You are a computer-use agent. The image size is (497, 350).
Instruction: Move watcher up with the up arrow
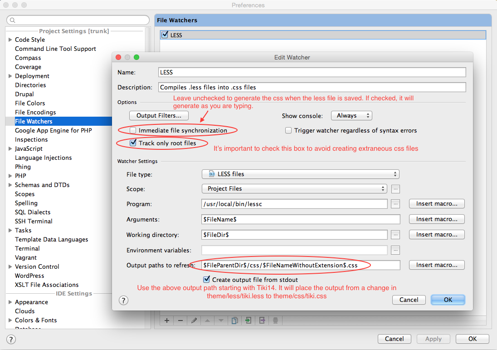[208, 320]
